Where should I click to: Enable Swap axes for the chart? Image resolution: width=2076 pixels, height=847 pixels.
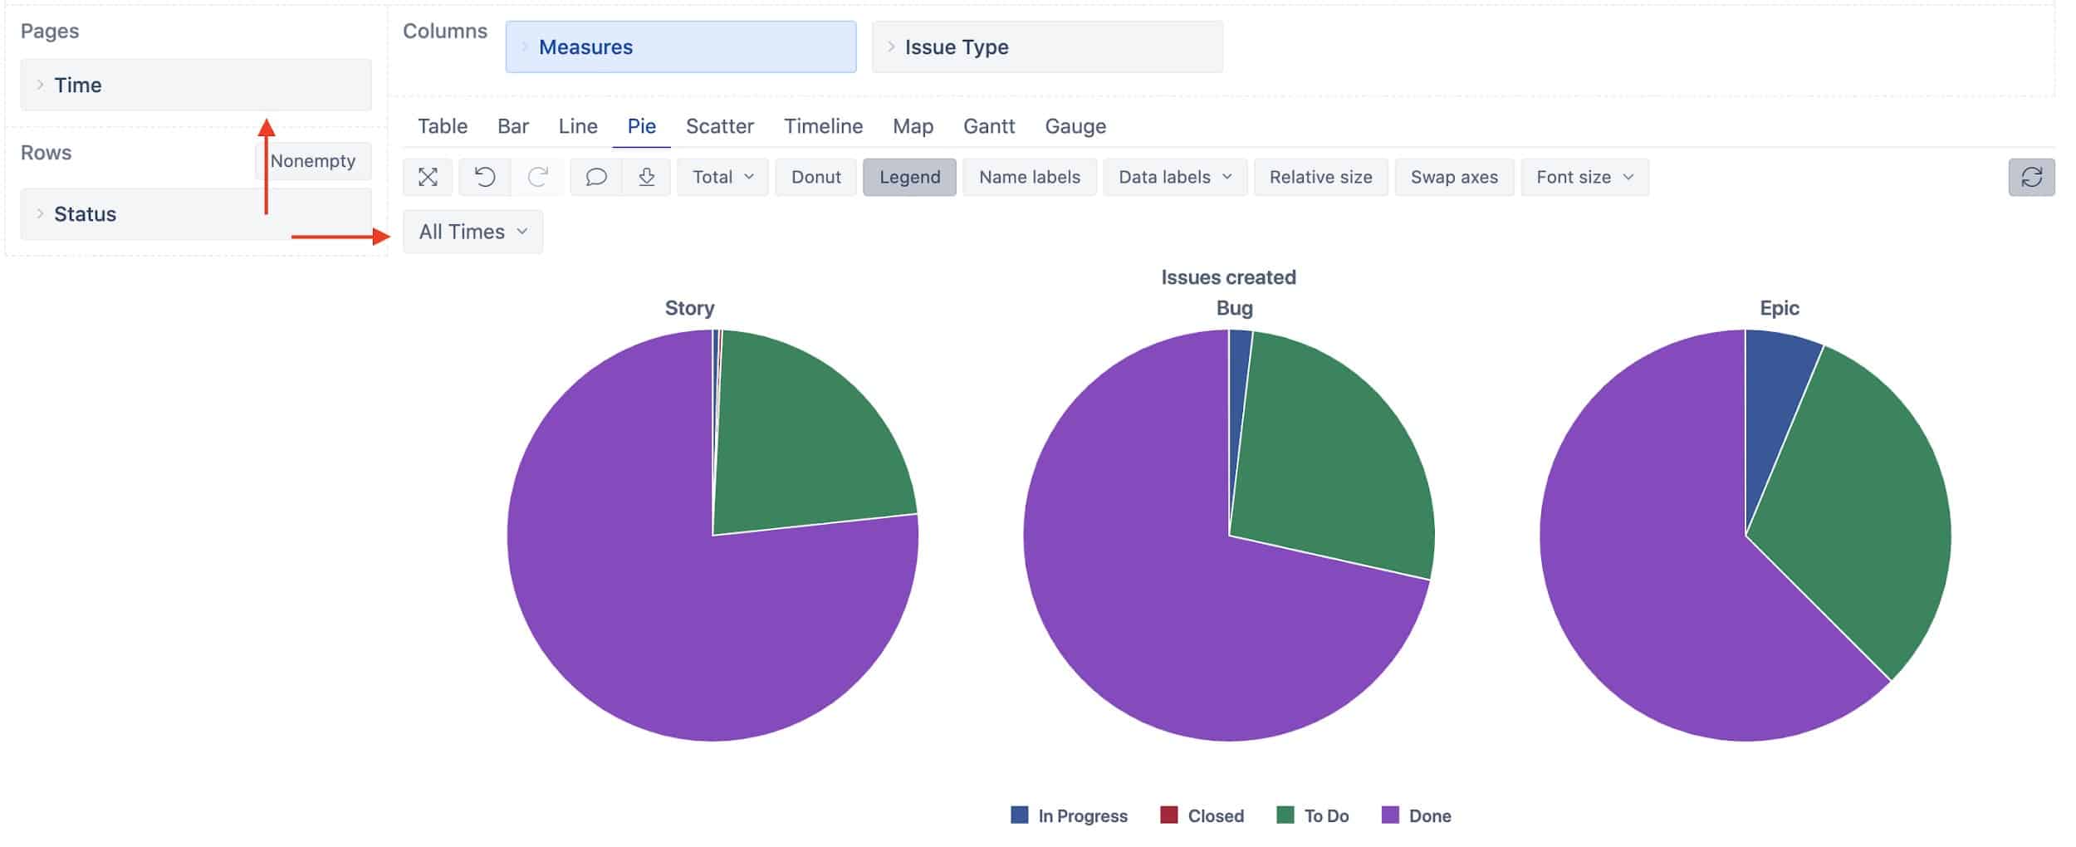tap(1454, 176)
